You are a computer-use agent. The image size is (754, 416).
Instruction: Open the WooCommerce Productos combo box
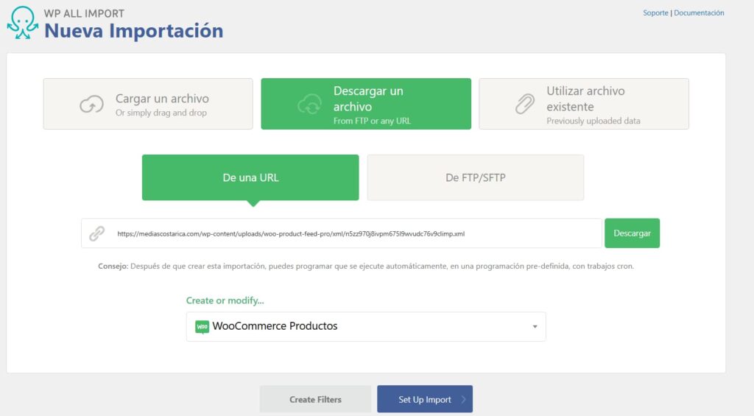[x=366, y=326]
